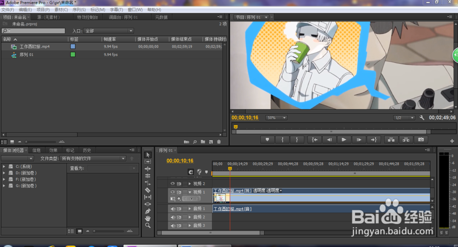
Task: Open Find magnifier in project panel
Action: coord(195,142)
